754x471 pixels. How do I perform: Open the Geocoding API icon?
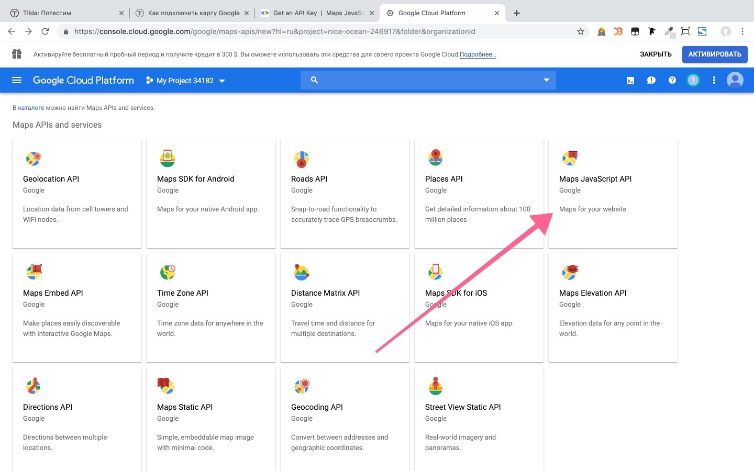(x=302, y=386)
